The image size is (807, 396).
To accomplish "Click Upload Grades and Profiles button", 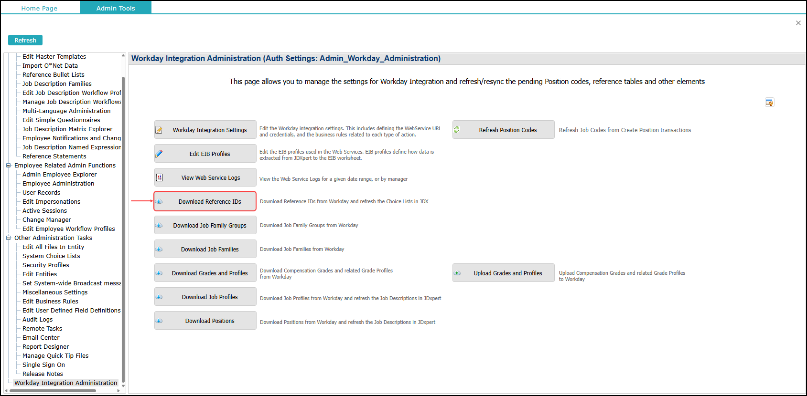I will coord(504,273).
